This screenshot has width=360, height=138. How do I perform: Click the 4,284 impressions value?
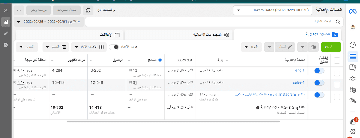[x=57, y=70]
